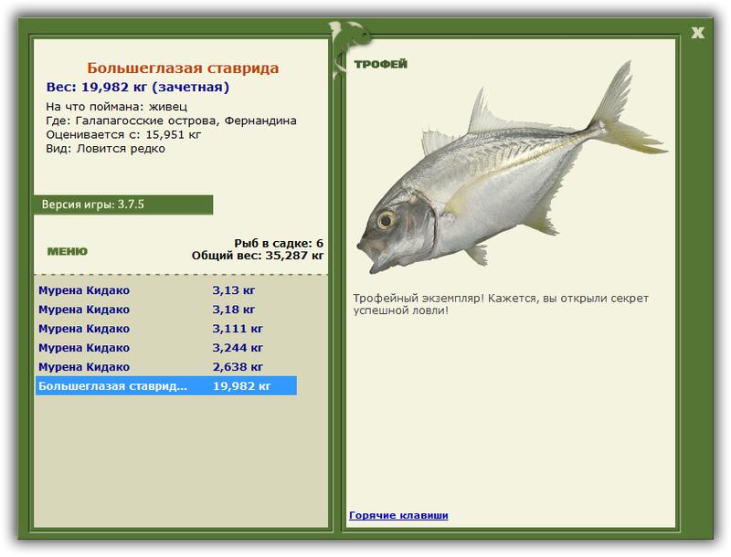Click the Трофейный экземпляр description text
The width and height of the screenshot is (731, 557).
(501, 304)
